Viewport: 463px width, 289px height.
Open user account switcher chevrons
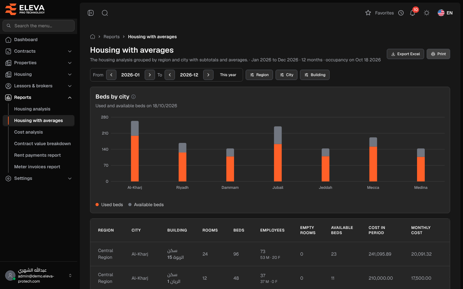point(70,276)
